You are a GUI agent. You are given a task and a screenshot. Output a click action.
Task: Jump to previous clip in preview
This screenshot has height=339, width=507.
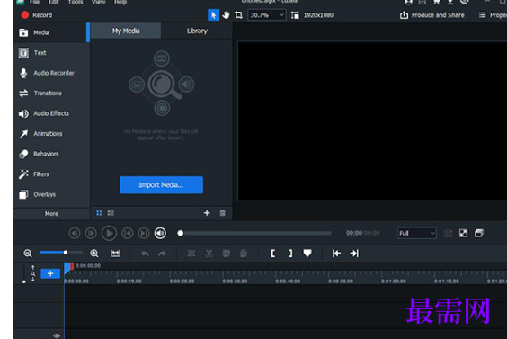128,233
